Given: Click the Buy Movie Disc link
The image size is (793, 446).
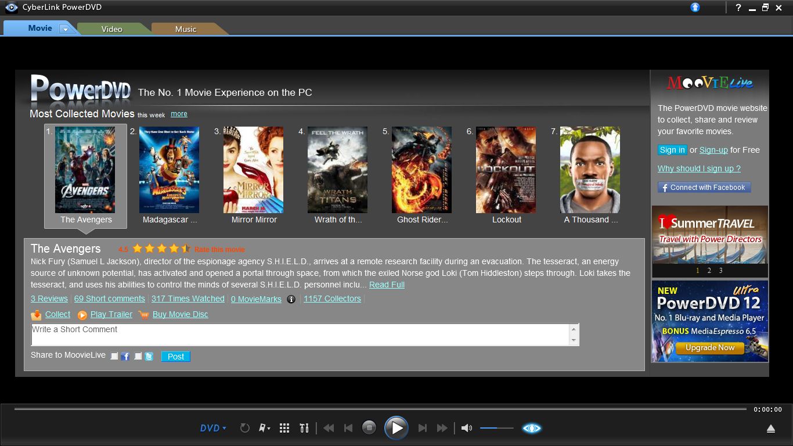Looking at the screenshot, I should [180, 314].
